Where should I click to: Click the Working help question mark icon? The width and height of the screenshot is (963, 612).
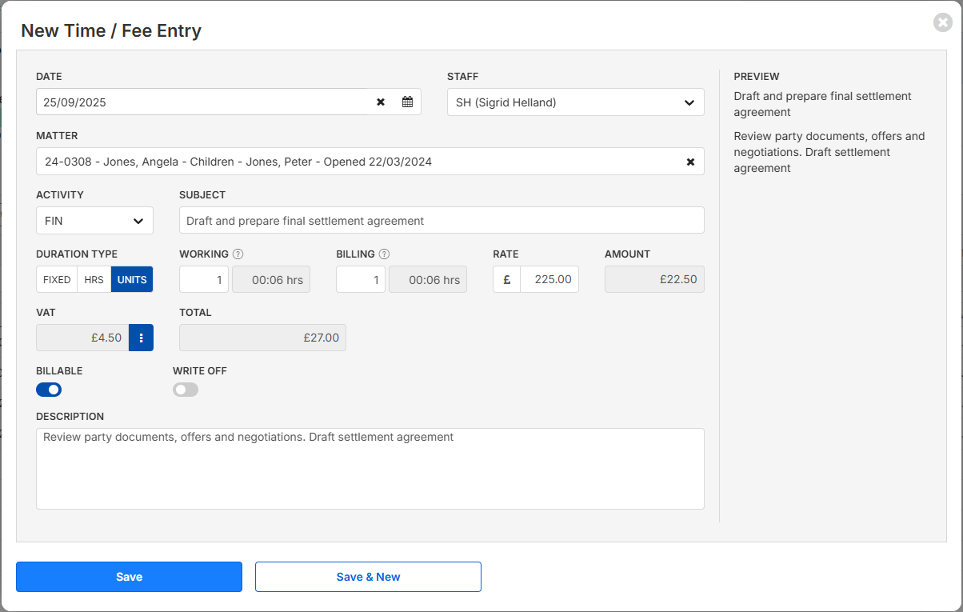click(238, 254)
